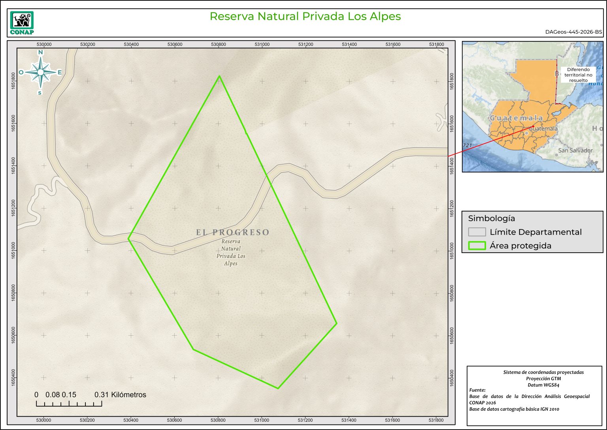Click the italic reserve name label inside the polygon
This screenshot has height=430, width=607.
coord(231,252)
